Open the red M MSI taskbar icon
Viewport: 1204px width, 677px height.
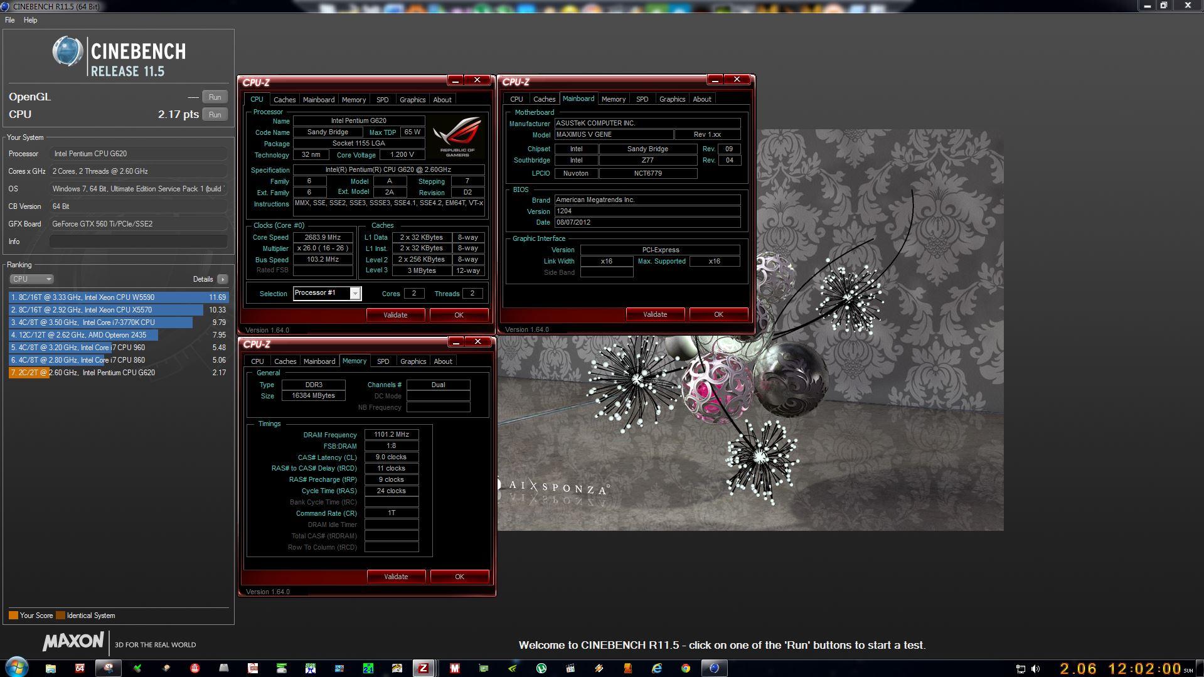pos(455,668)
